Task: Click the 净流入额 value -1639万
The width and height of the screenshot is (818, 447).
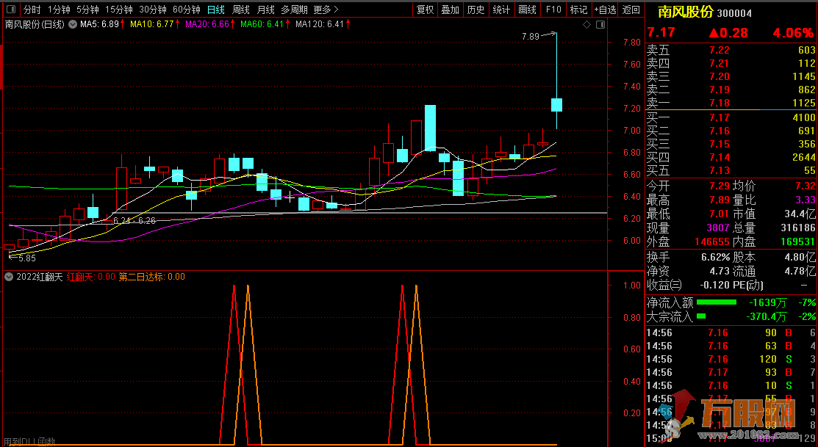Action: coord(768,302)
